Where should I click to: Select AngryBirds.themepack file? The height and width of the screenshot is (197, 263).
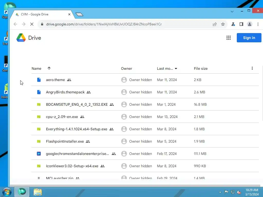[145, 92]
